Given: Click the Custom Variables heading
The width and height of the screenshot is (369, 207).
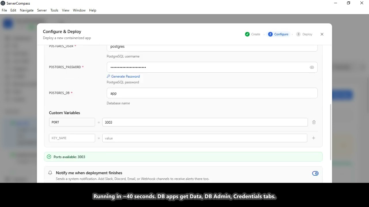Looking at the screenshot, I should click(65, 113).
